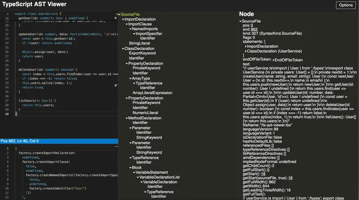Image resolution: width=359 pixels, height=200 pixels.
Task: Click the end:862 position link
Action: coord(254,29)
